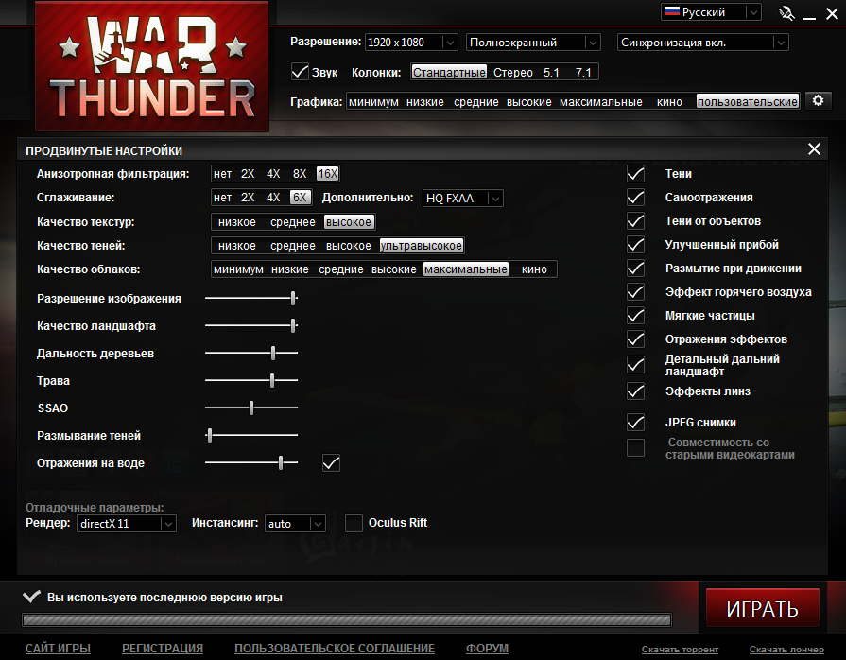The height and width of the screenshot is (660, 846).
Task: Set cloud quality to высокие
Action: pos(394,269)
